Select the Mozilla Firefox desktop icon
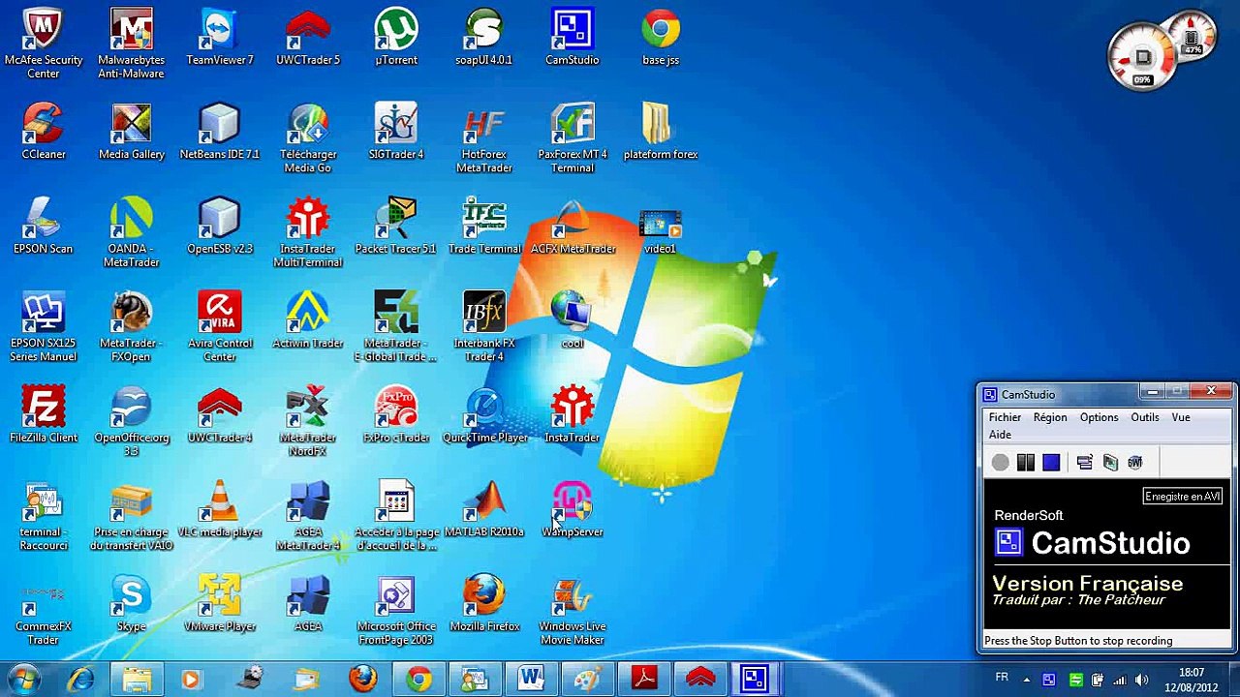Screen dimensions: 1240x697 484,603
